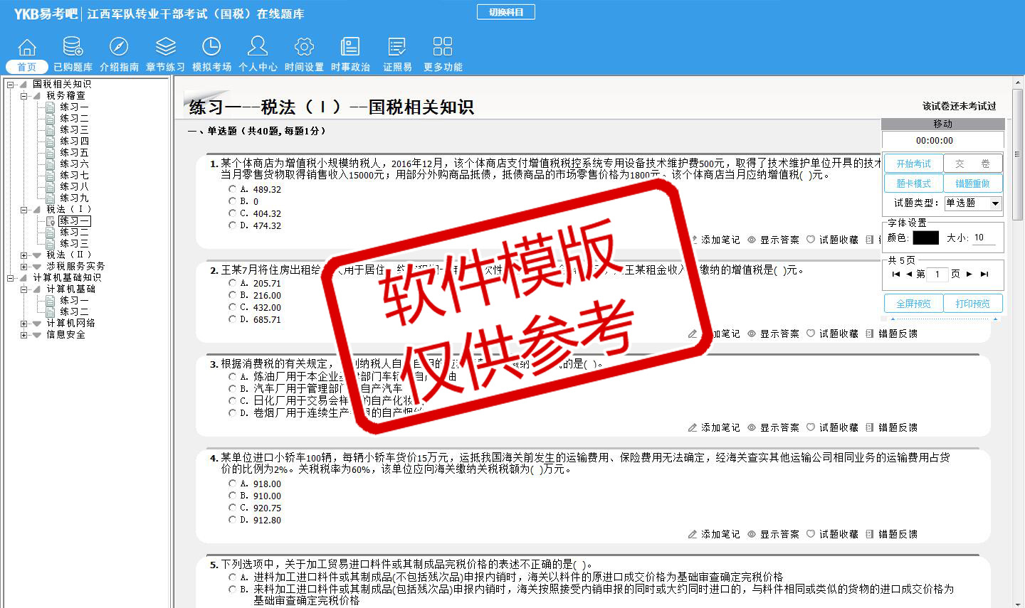Open the 已购题库 database icon
Screen dimensions: 1025x608
pos(73,48)
